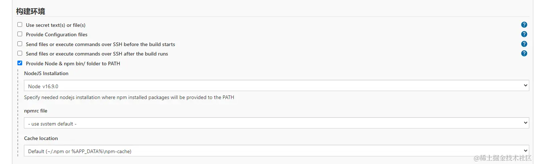Expand the npmrc file dropdown
This screenshot has height=164, width=534.
[x=276, y=123]
